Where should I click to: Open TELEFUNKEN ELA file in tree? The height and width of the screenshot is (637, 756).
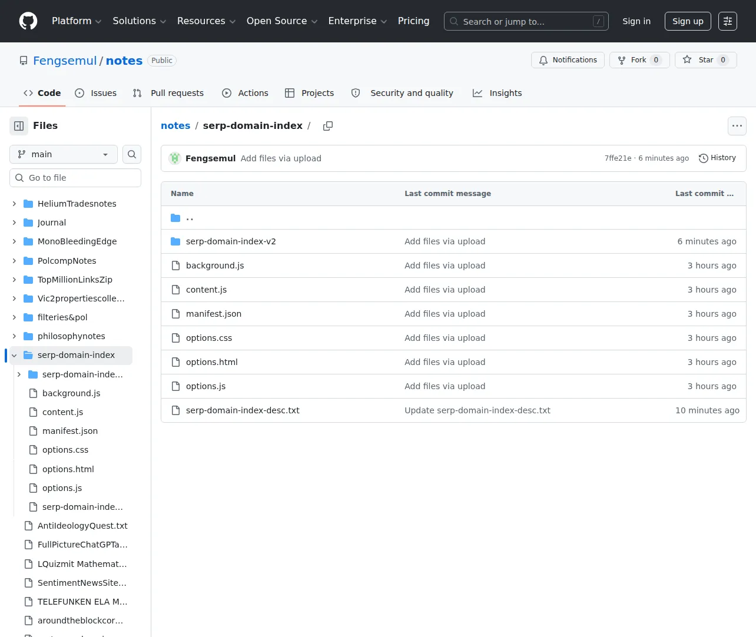tap(82, 602)
